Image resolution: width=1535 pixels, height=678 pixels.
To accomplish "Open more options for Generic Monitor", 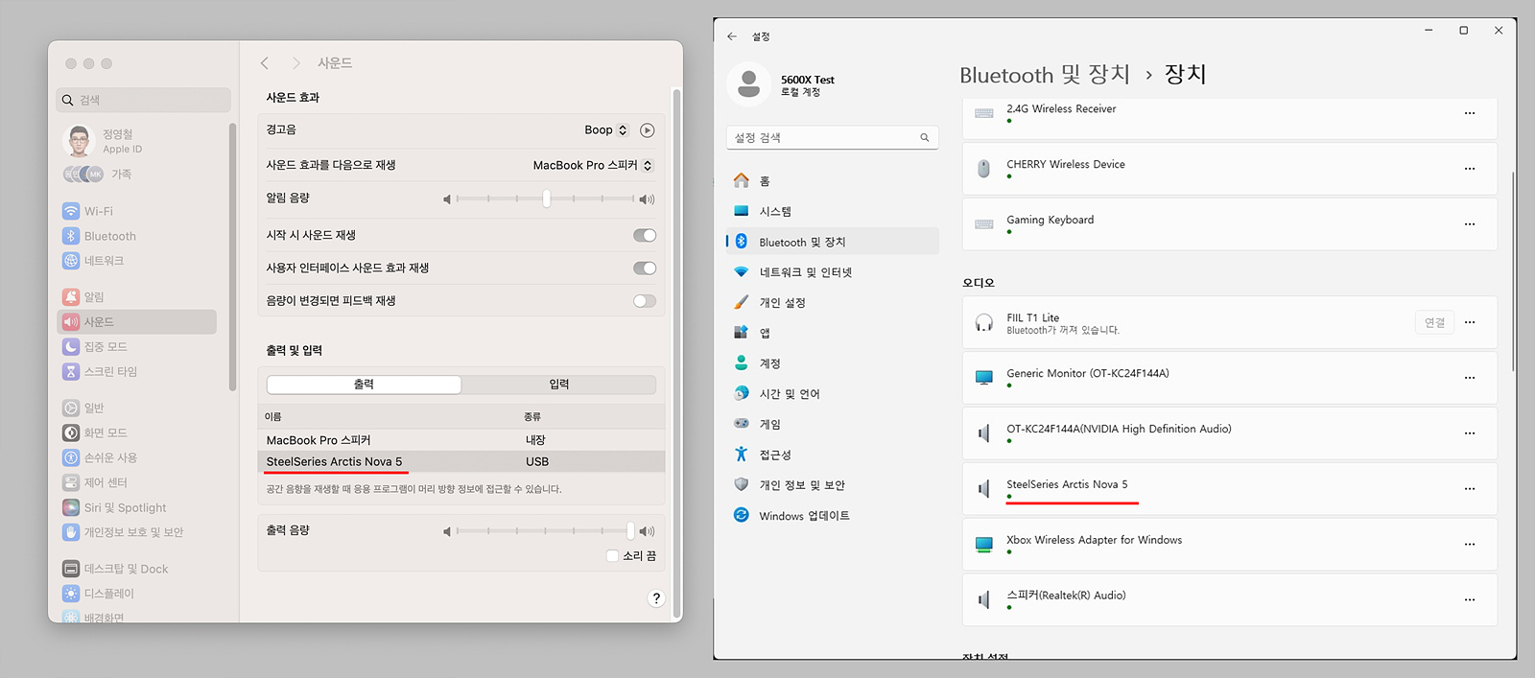I will tap(1470, 378).
